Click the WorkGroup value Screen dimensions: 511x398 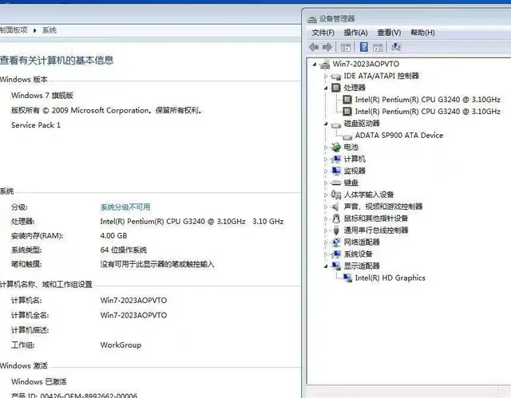pyautogui.click(x=121, y=345)
